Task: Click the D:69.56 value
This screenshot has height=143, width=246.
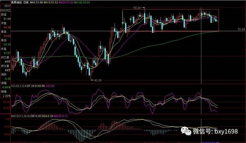Action: (x=40, y=86)
